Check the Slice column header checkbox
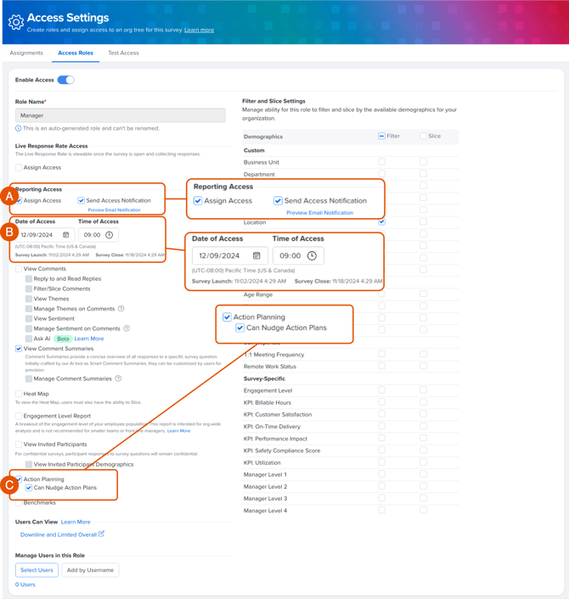 click(423, 136)
